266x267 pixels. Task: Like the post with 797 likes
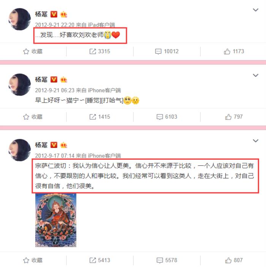point(234,117)
